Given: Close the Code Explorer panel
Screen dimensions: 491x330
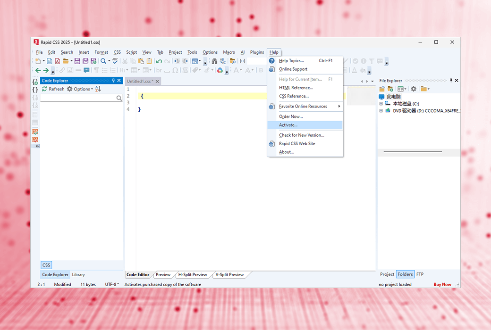Looking at the screenshot, I should pyautogui.click(x=119, y=81).
